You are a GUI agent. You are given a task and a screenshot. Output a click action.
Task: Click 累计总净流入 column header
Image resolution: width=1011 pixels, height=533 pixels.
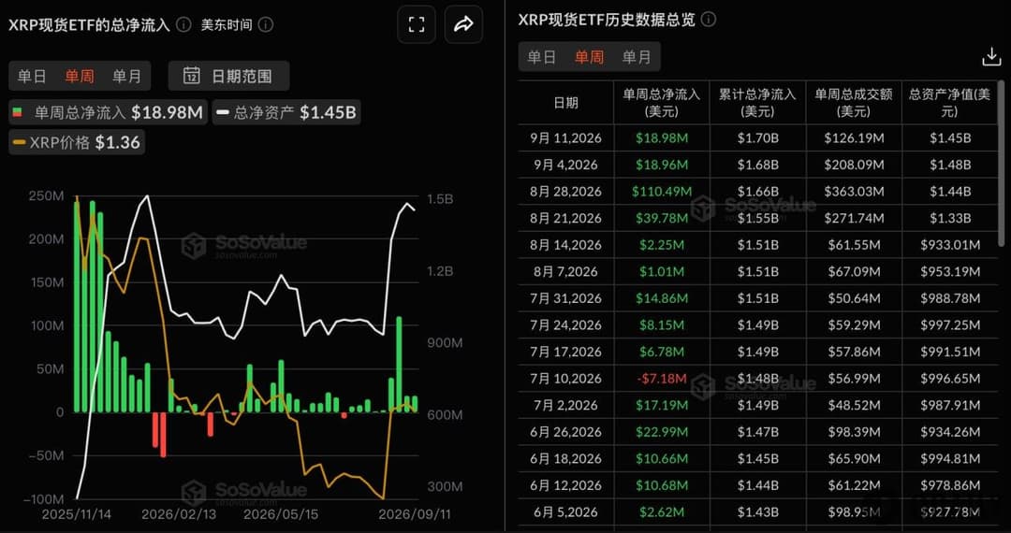pos(757,102)
